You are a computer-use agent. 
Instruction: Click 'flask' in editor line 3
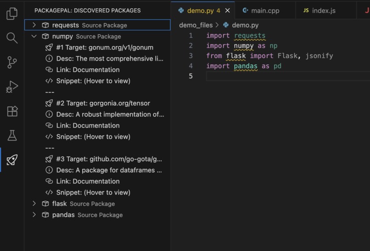point(236,56)
